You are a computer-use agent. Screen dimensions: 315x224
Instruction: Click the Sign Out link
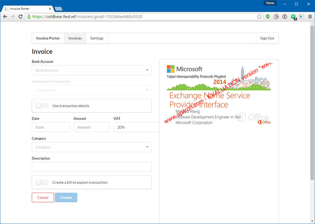click(x=267, y=38)
